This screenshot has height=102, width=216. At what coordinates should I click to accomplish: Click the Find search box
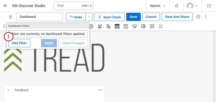click(73, 6)
